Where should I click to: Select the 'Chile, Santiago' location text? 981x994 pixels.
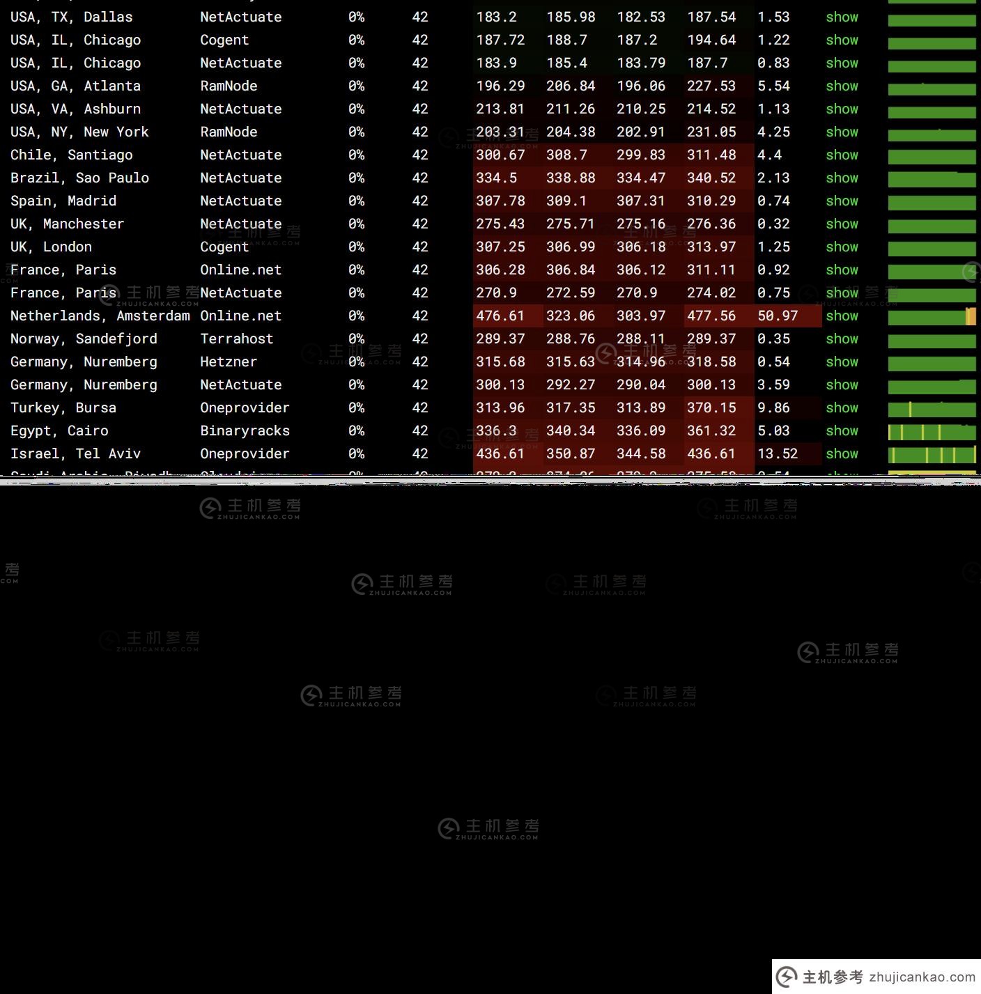pyautogui.click(x=71, y=155)
